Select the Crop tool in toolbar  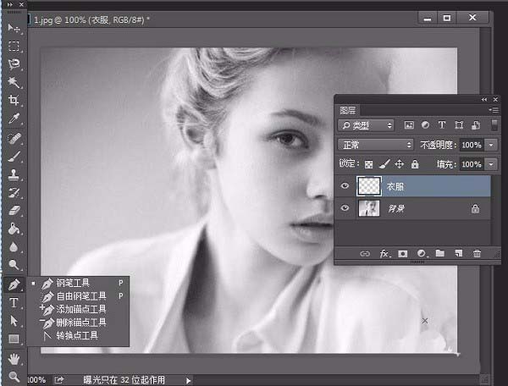[14, 101]
